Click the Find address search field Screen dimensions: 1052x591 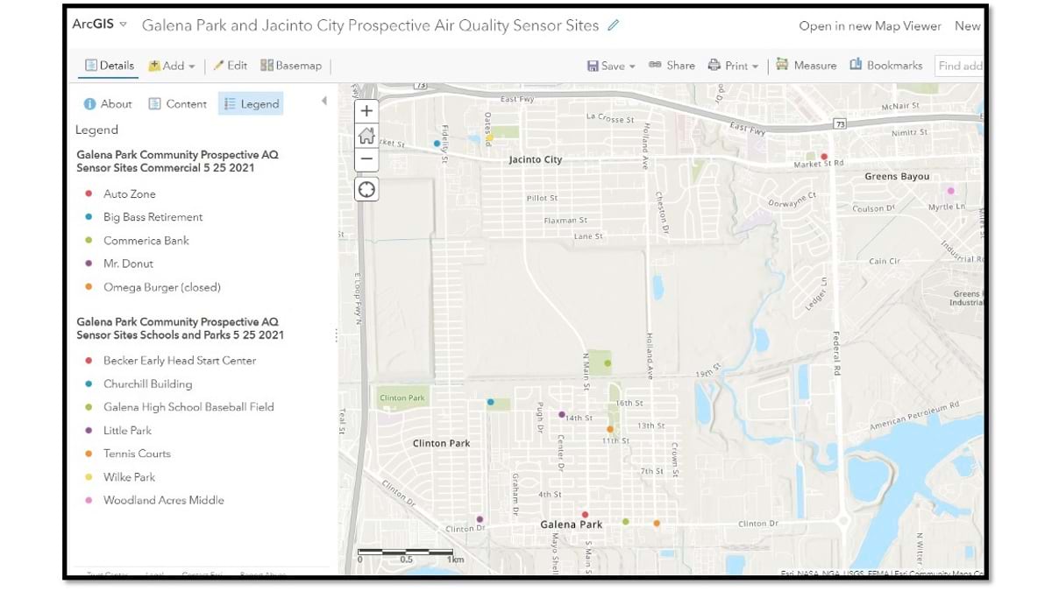point(959,66)
